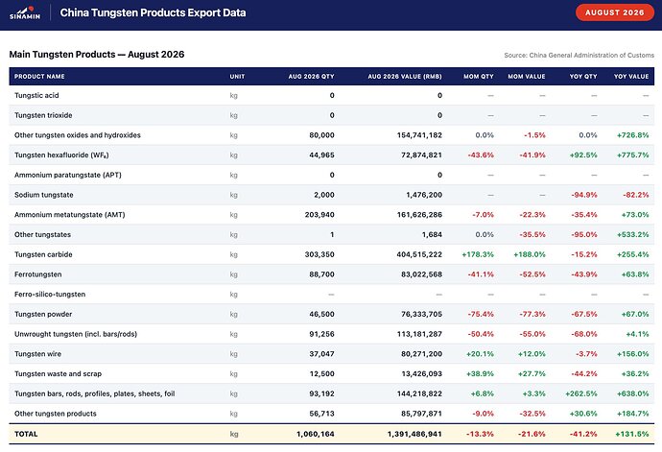Click the AUG 2026 QTY column header

311,77
